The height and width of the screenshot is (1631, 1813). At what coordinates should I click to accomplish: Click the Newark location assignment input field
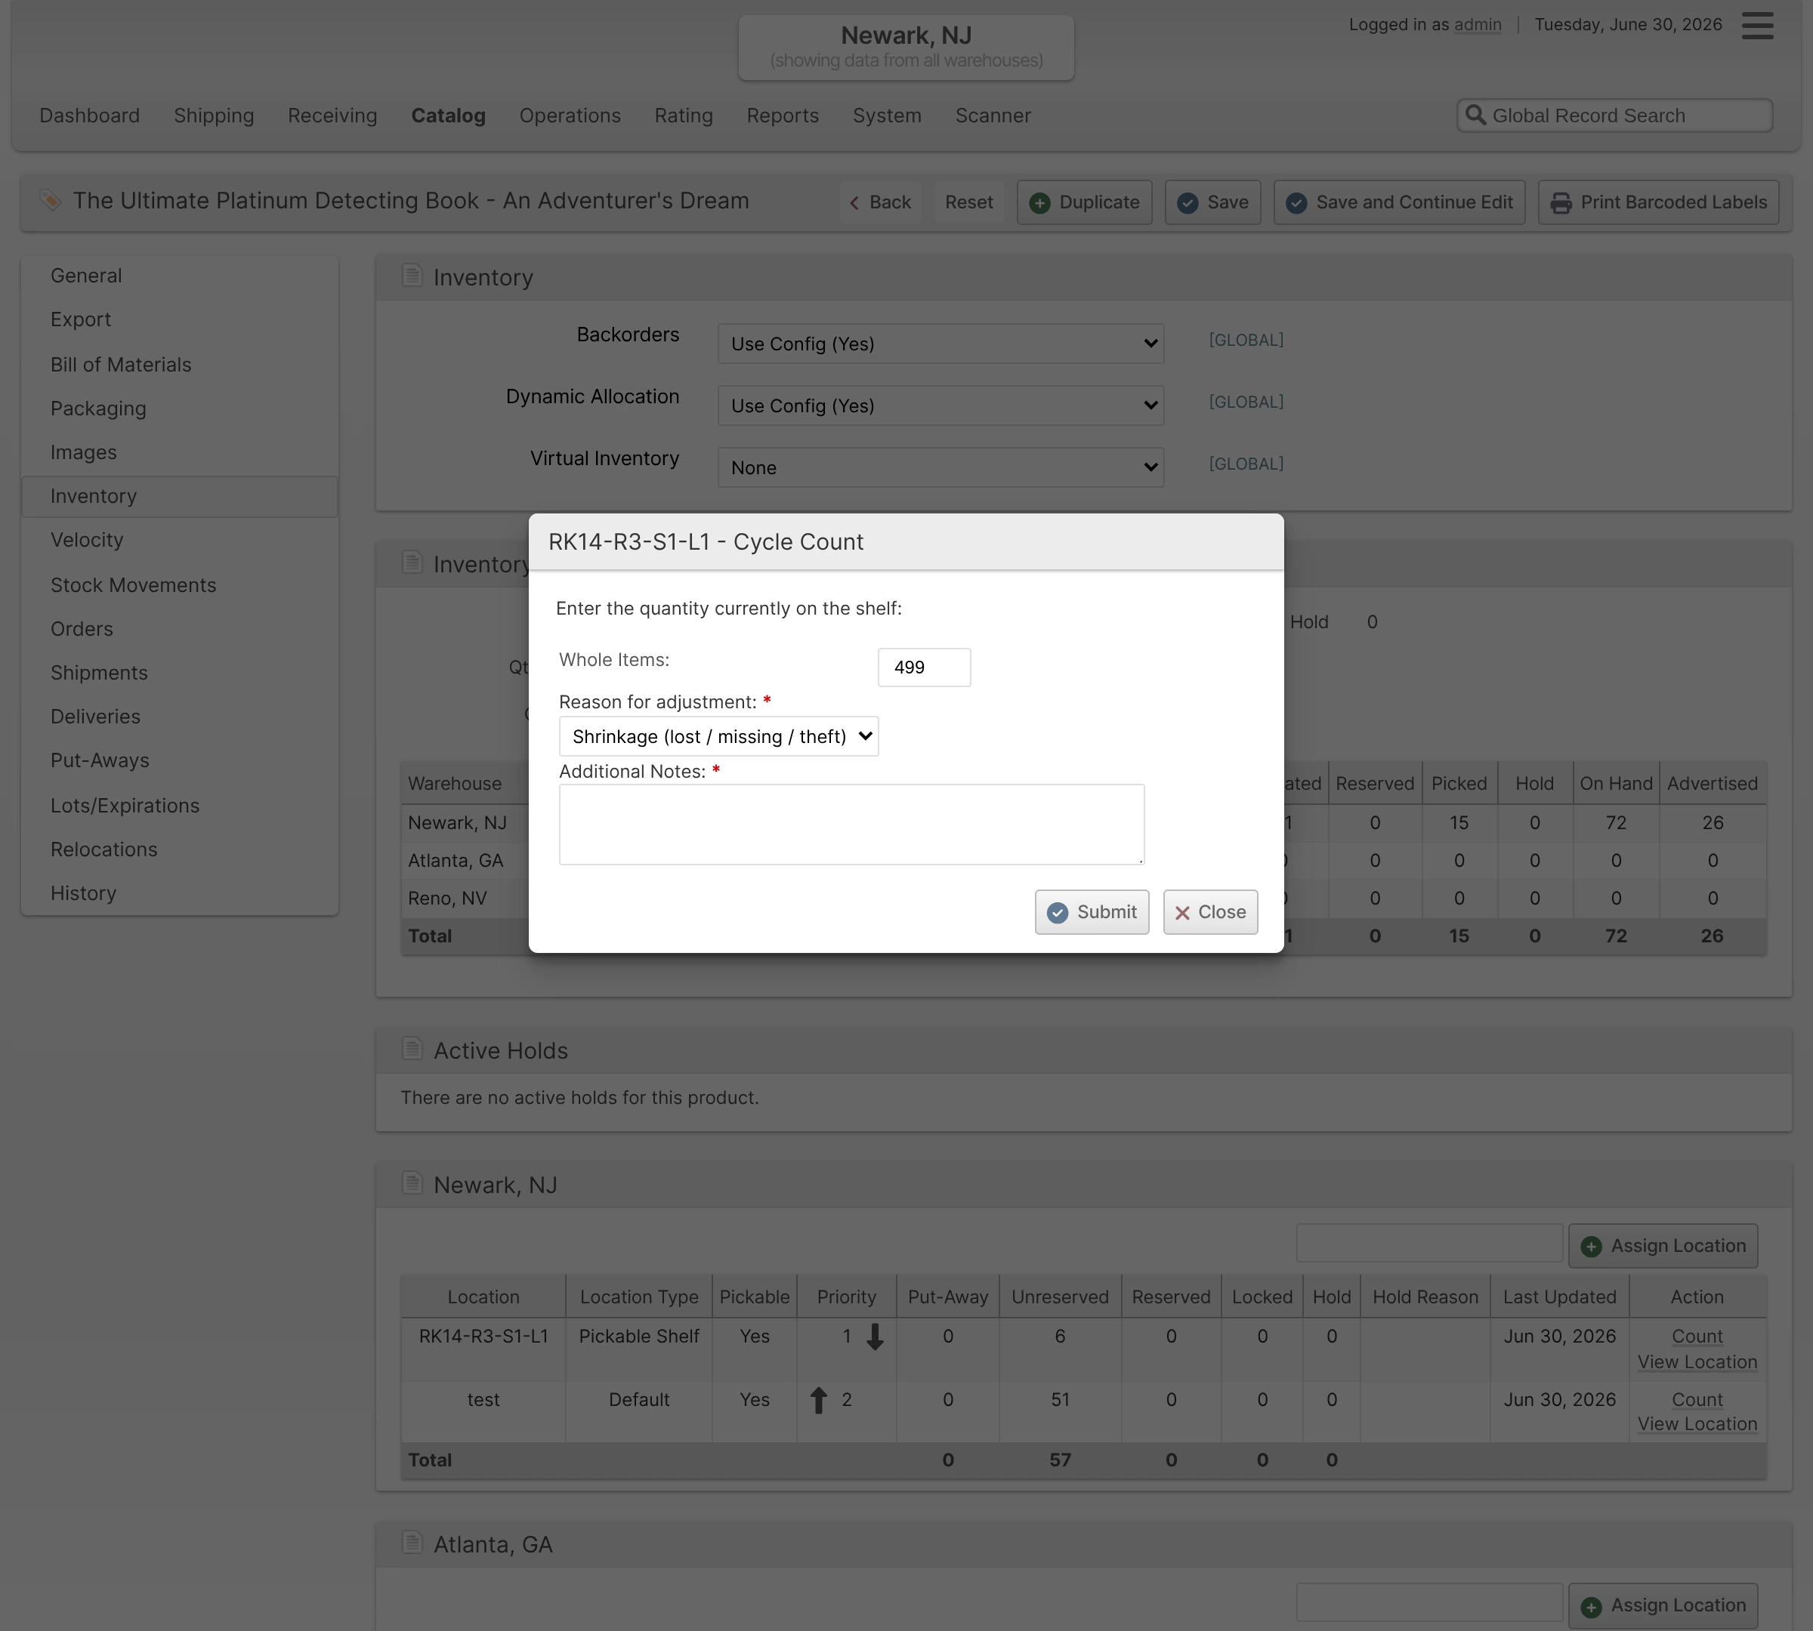pyautogui.click(x=1429, y=1243)
